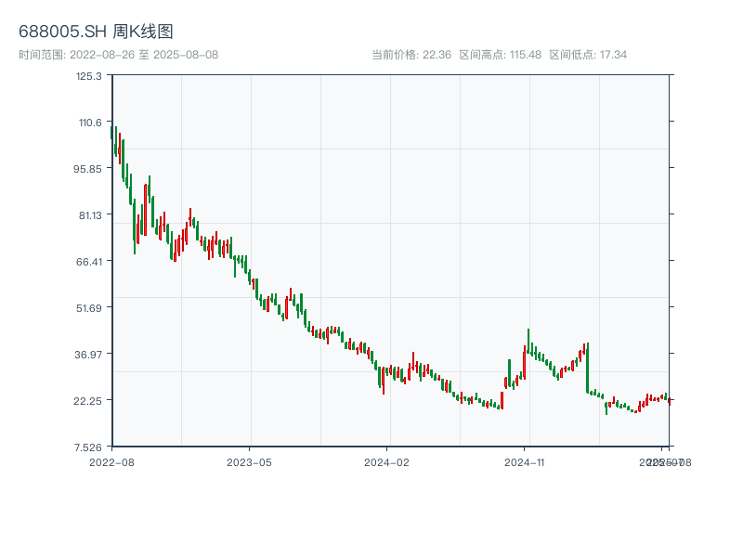This screenshot has height=557, width=743.
Task: Click the 当前价格 22.36 label
Action: pyautogui.click(x=411, y=55)
